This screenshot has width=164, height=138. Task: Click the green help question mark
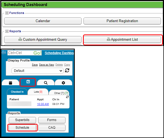tap(66, 93)
